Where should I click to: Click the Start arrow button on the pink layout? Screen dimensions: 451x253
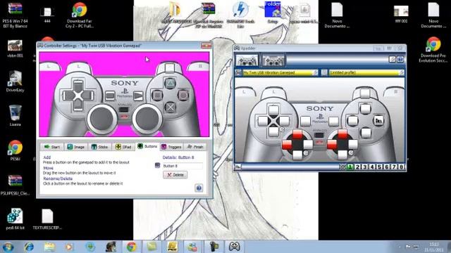pyautogui.click(x=138, y=96)
